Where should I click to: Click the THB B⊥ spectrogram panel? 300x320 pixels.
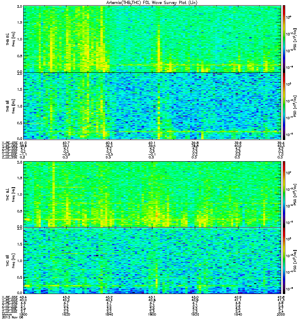tap(152, 39)
